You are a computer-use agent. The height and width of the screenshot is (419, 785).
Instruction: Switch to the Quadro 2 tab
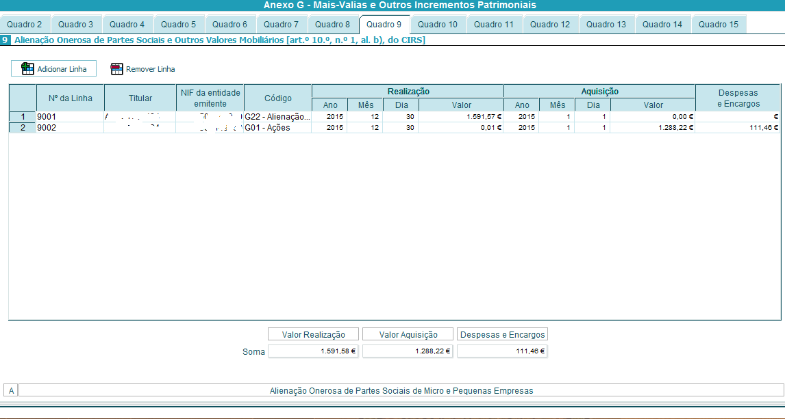point(25,25)
